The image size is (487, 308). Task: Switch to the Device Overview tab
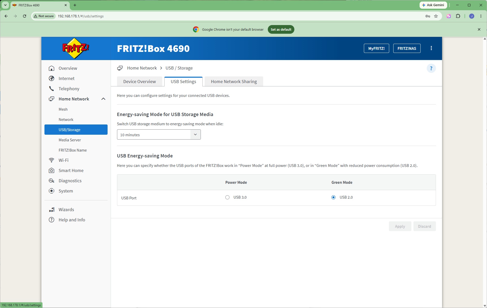pyautogui.click(x=140, y=82)
